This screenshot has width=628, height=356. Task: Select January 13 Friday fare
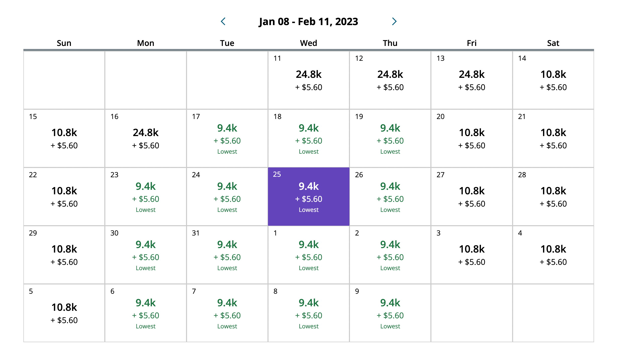coord(472,80)
